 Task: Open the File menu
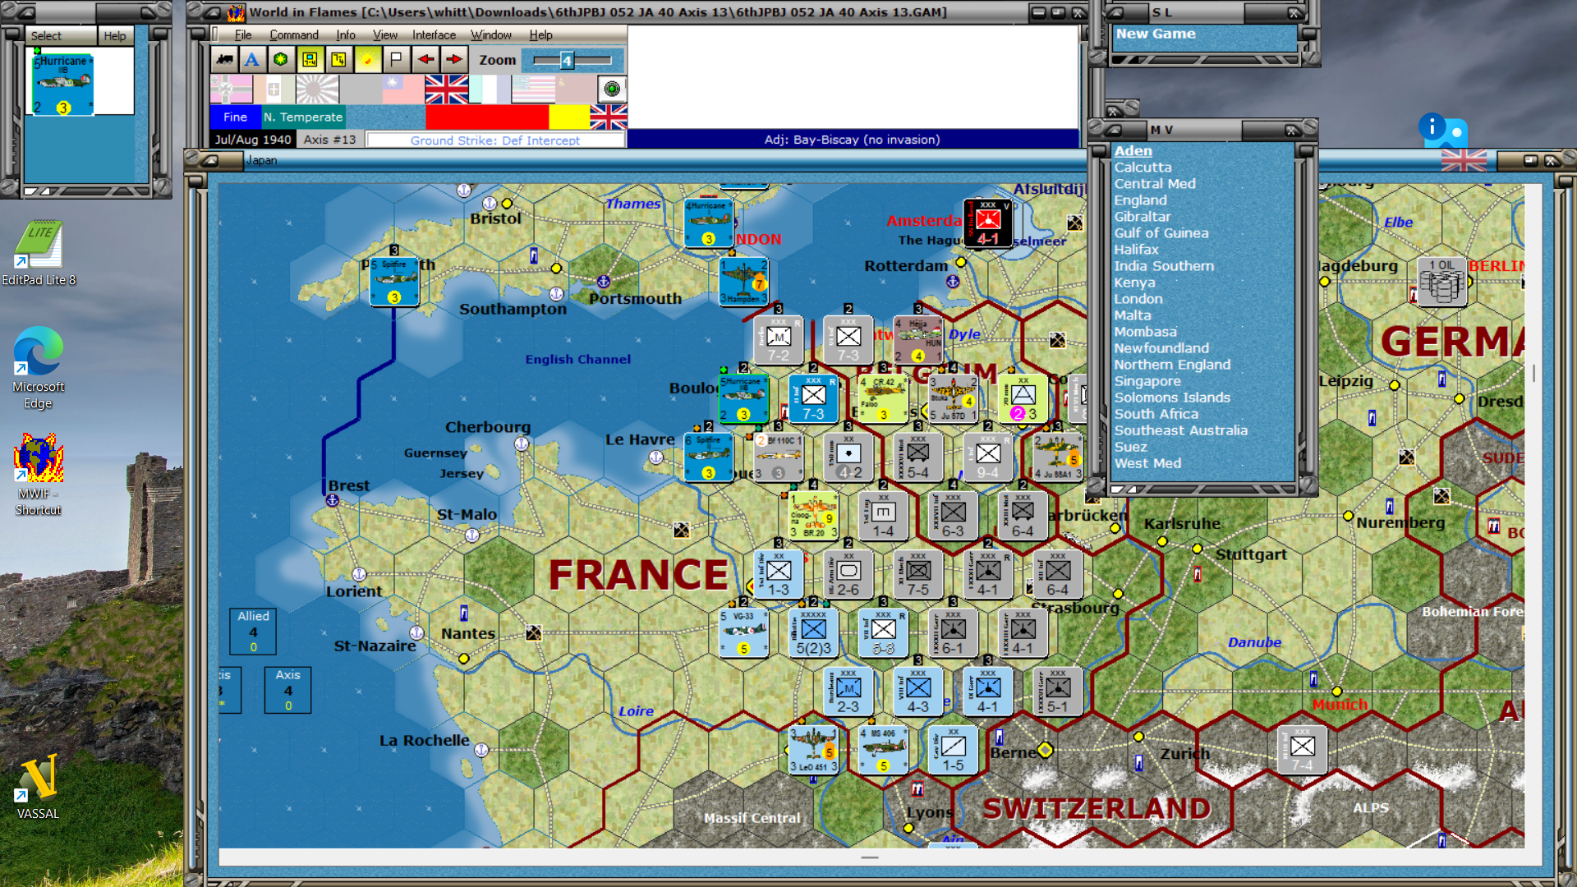pyautogui.click(x=243, y=34)
